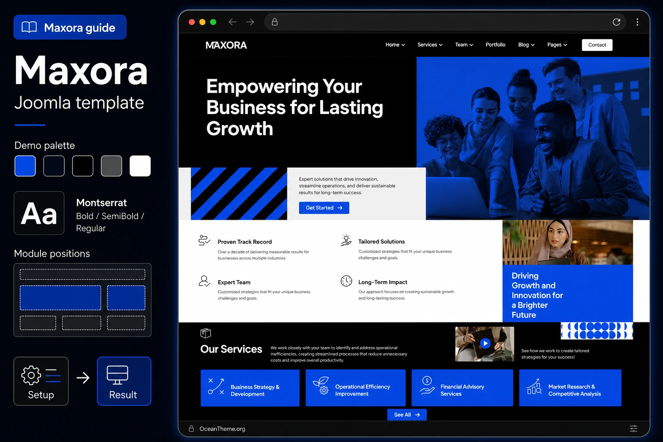This screenshot has width=663, height=442.
Task: Click the open book icon beside Maxora guide
Action: [29, 27]
